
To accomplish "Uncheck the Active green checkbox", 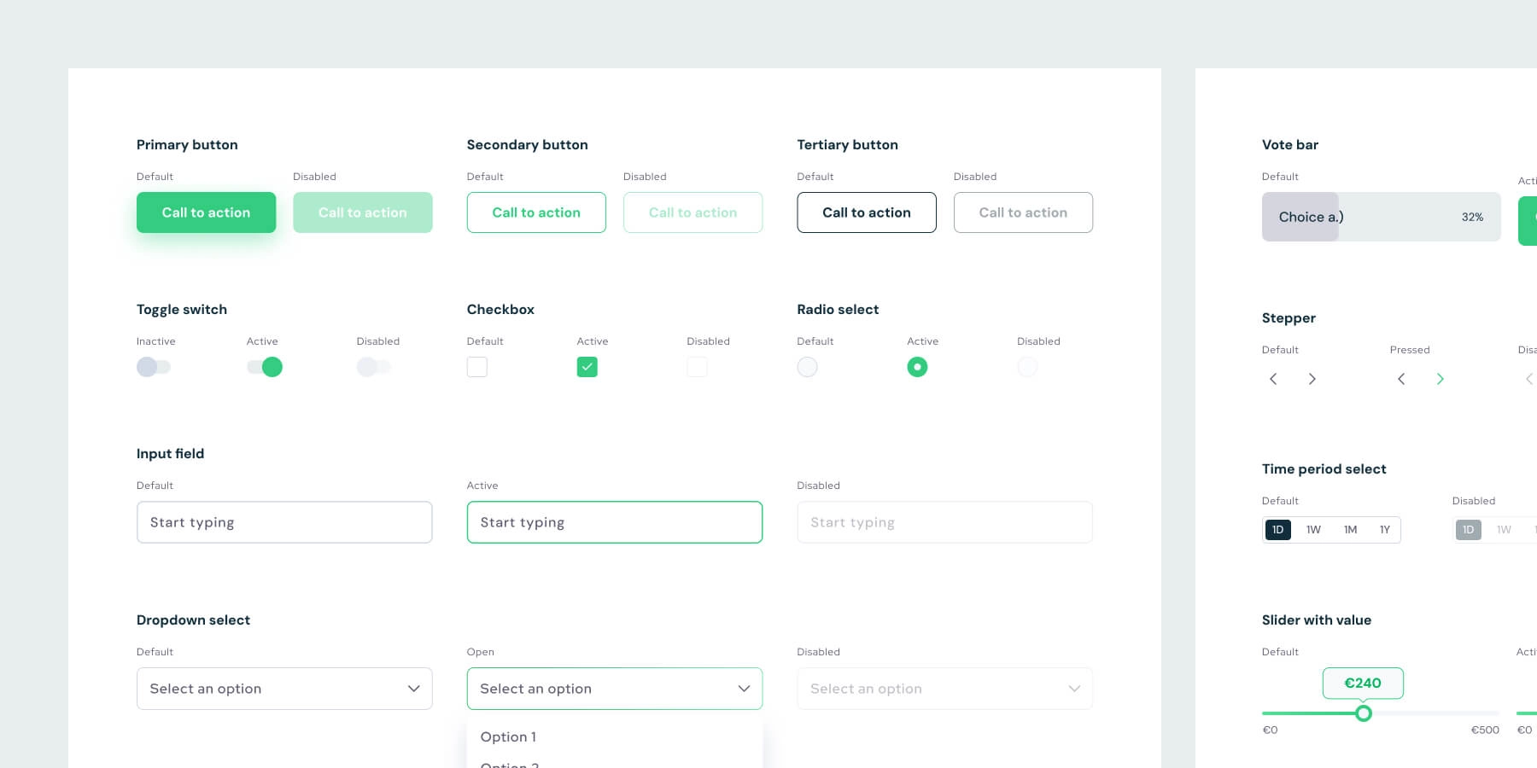I will click(587, 367).
